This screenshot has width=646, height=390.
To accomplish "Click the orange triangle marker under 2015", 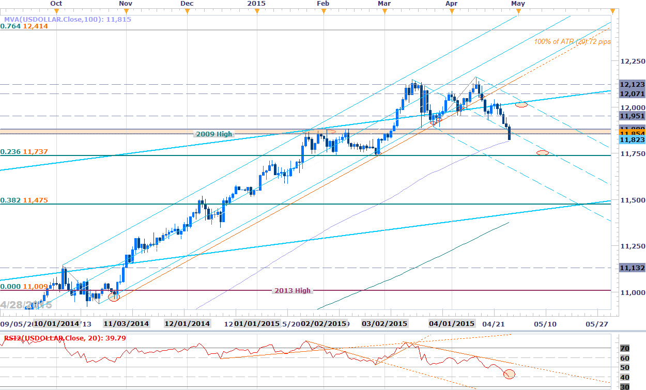I will coord(256,12).
